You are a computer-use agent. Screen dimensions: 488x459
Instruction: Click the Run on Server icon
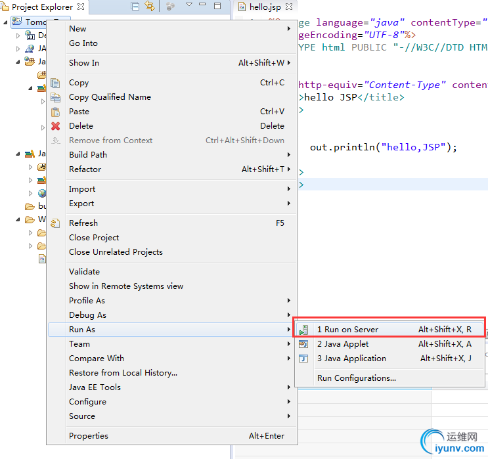(x=303, y=330)
